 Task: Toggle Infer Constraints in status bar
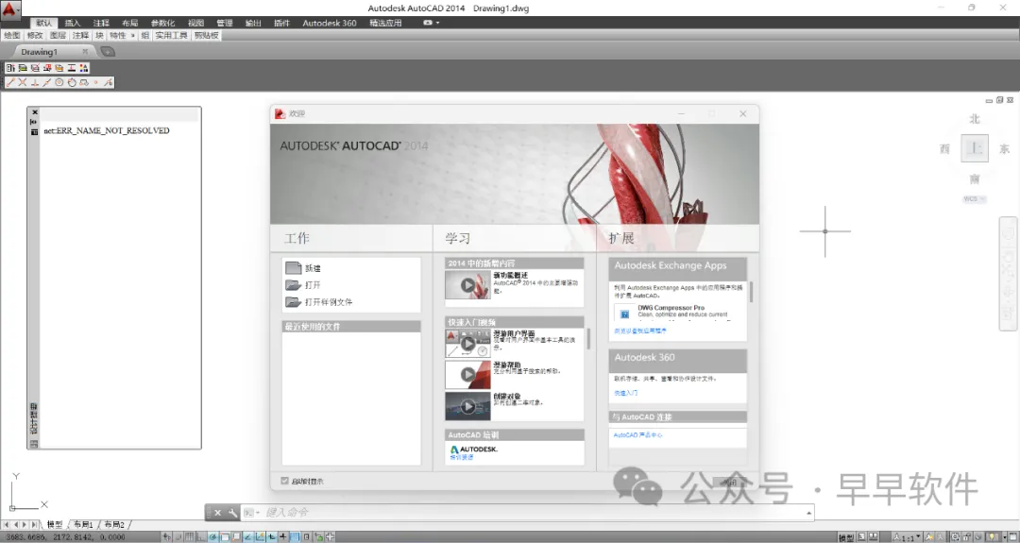tap(167, 537)
